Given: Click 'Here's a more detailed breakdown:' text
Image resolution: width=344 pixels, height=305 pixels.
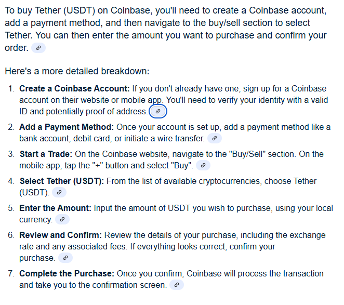Looking at the screenshot, I should [x=77, y=71].
